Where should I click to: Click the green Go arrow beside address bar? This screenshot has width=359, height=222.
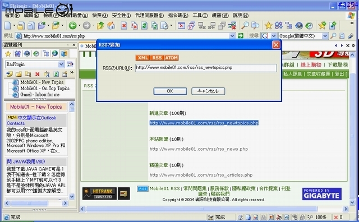point(241,36)
